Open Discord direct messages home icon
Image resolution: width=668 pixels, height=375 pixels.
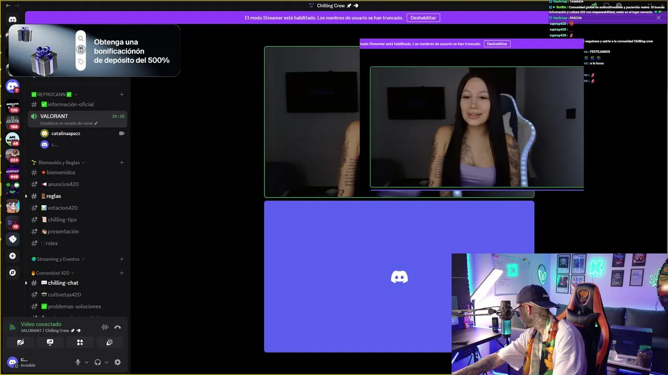(13, 19)
